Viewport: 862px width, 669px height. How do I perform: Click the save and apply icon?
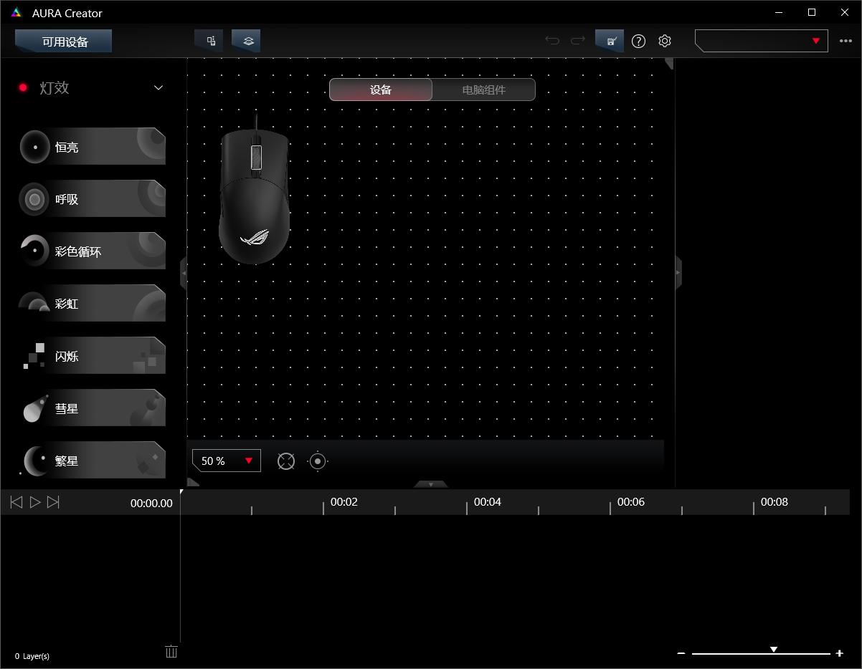point(610,41)
